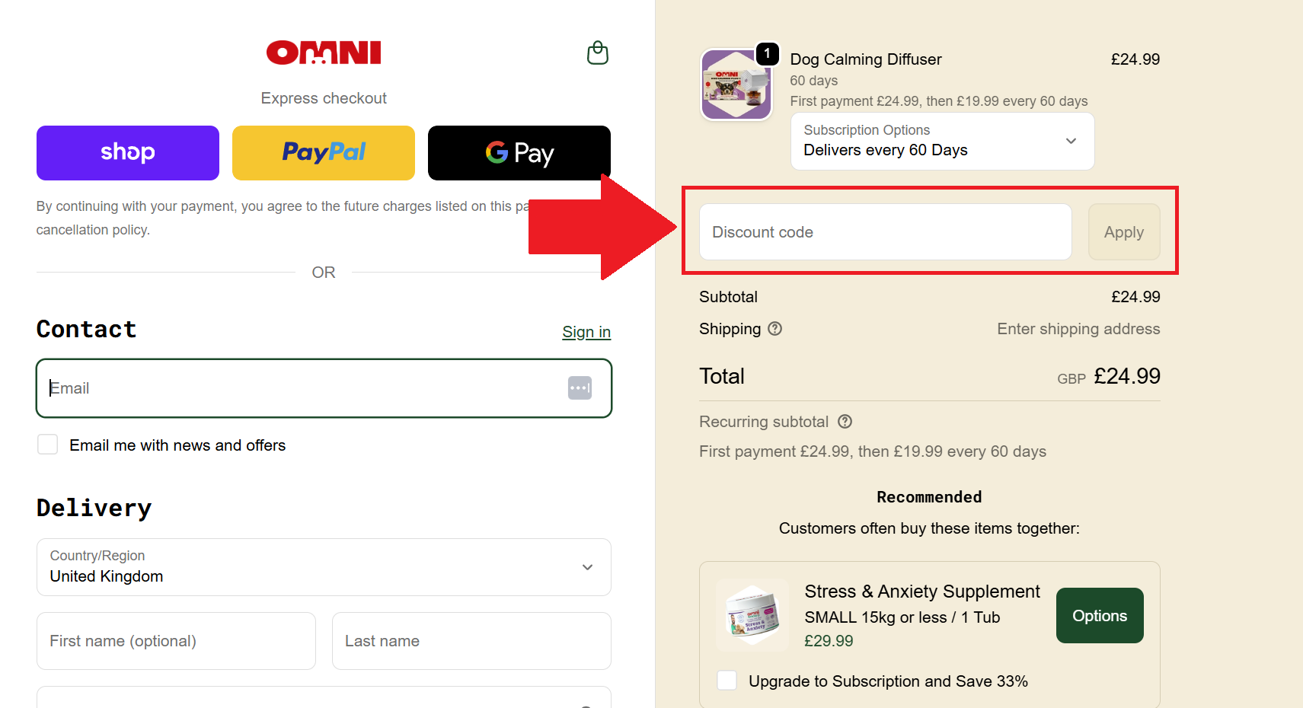Click inside the Discount code field
The width and height of the screenshot is (1303, 708).
point(884,231)
